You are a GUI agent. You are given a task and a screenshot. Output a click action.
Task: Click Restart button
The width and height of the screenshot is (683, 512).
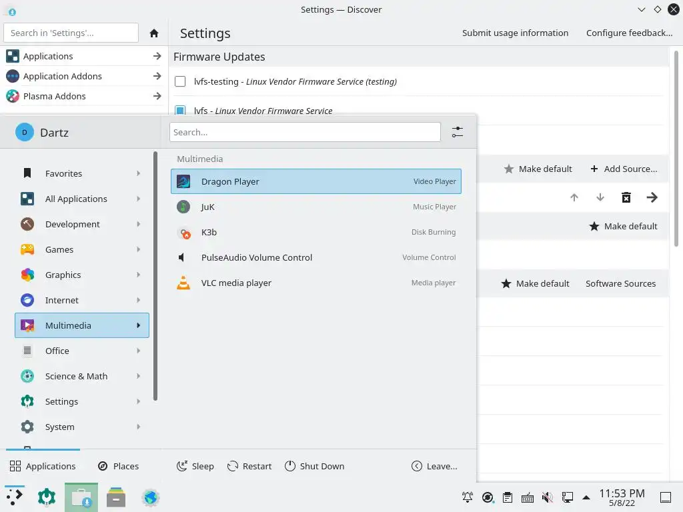coord(249,466)
